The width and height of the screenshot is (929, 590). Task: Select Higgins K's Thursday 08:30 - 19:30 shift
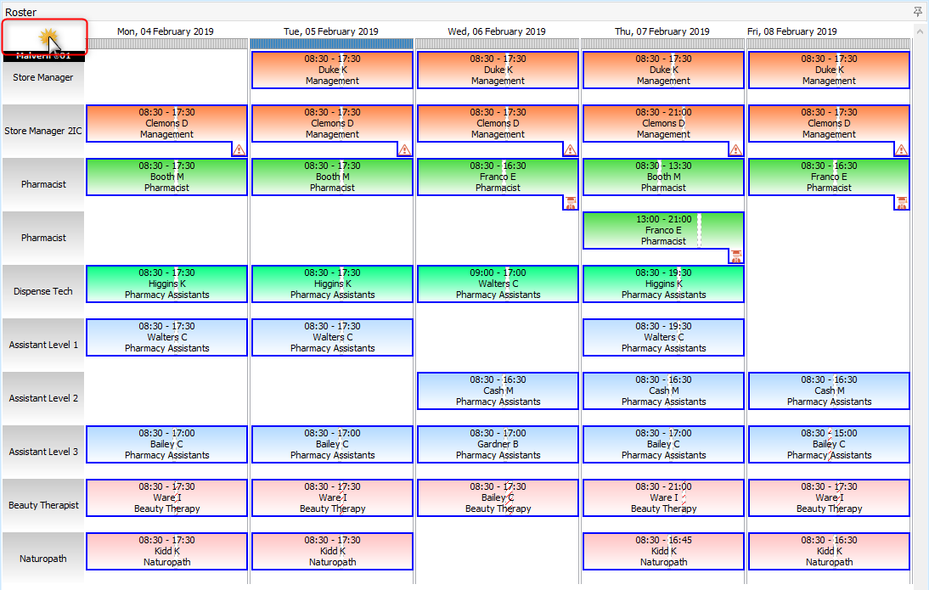pyautogui.click(x=663, y=284)
